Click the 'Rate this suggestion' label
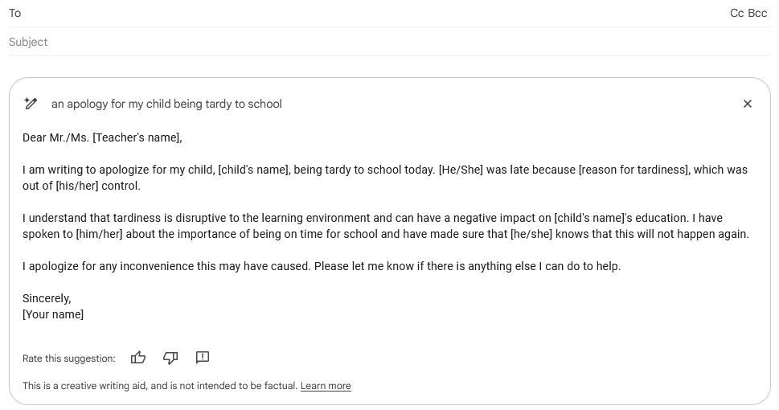779x410 pixels. [68, 359]
